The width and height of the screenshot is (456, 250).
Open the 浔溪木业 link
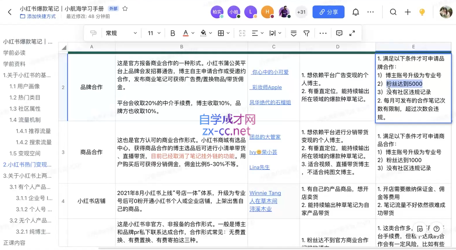coord(261,209)
